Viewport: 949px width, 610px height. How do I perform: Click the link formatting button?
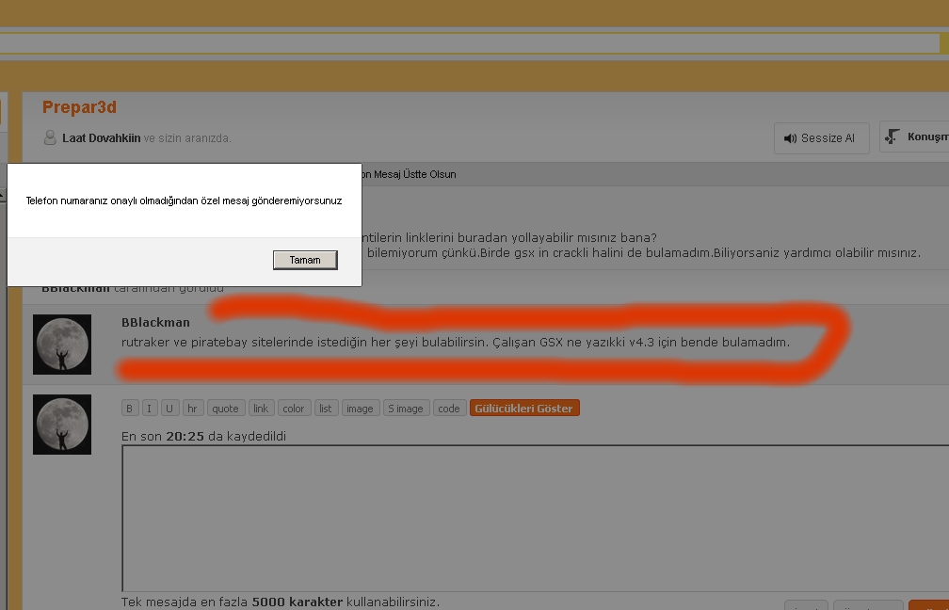[261, 409]
